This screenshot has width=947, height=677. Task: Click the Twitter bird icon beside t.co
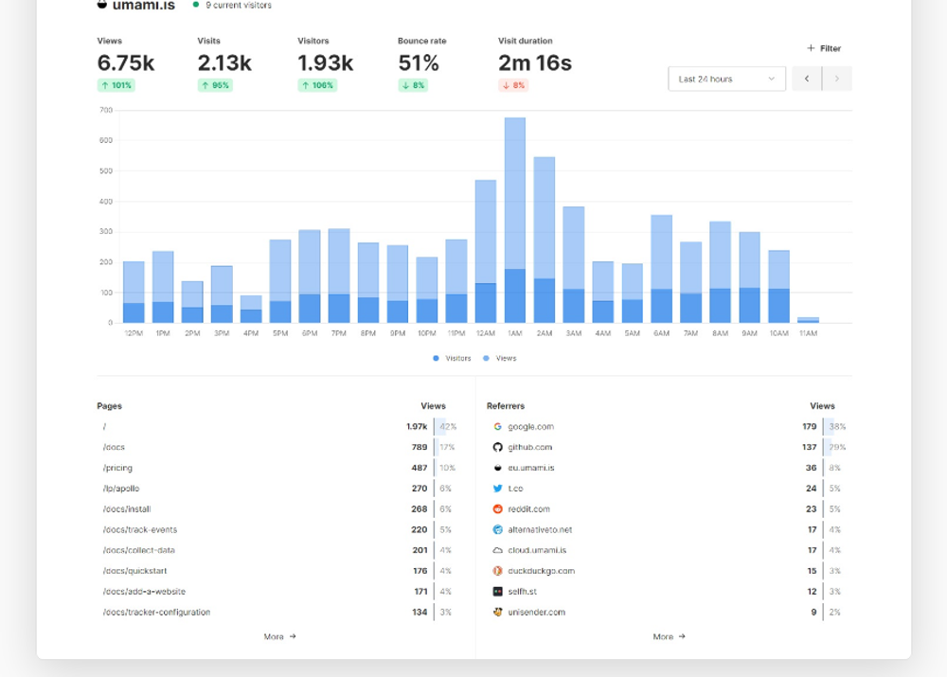(498, 489)
